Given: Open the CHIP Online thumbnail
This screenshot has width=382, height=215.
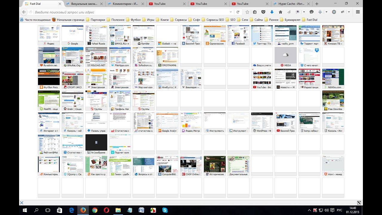Looking at the screenshot, I should 191,166.
